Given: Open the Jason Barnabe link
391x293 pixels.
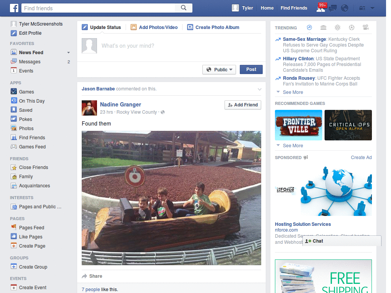Looking at the screenshot, I should click(98, 89).
